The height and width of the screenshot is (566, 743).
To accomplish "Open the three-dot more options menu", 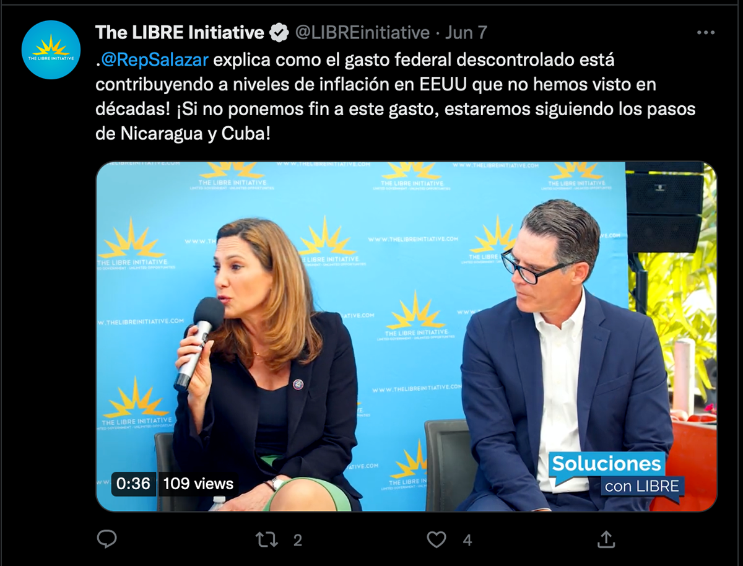I will tap(706, 32).
